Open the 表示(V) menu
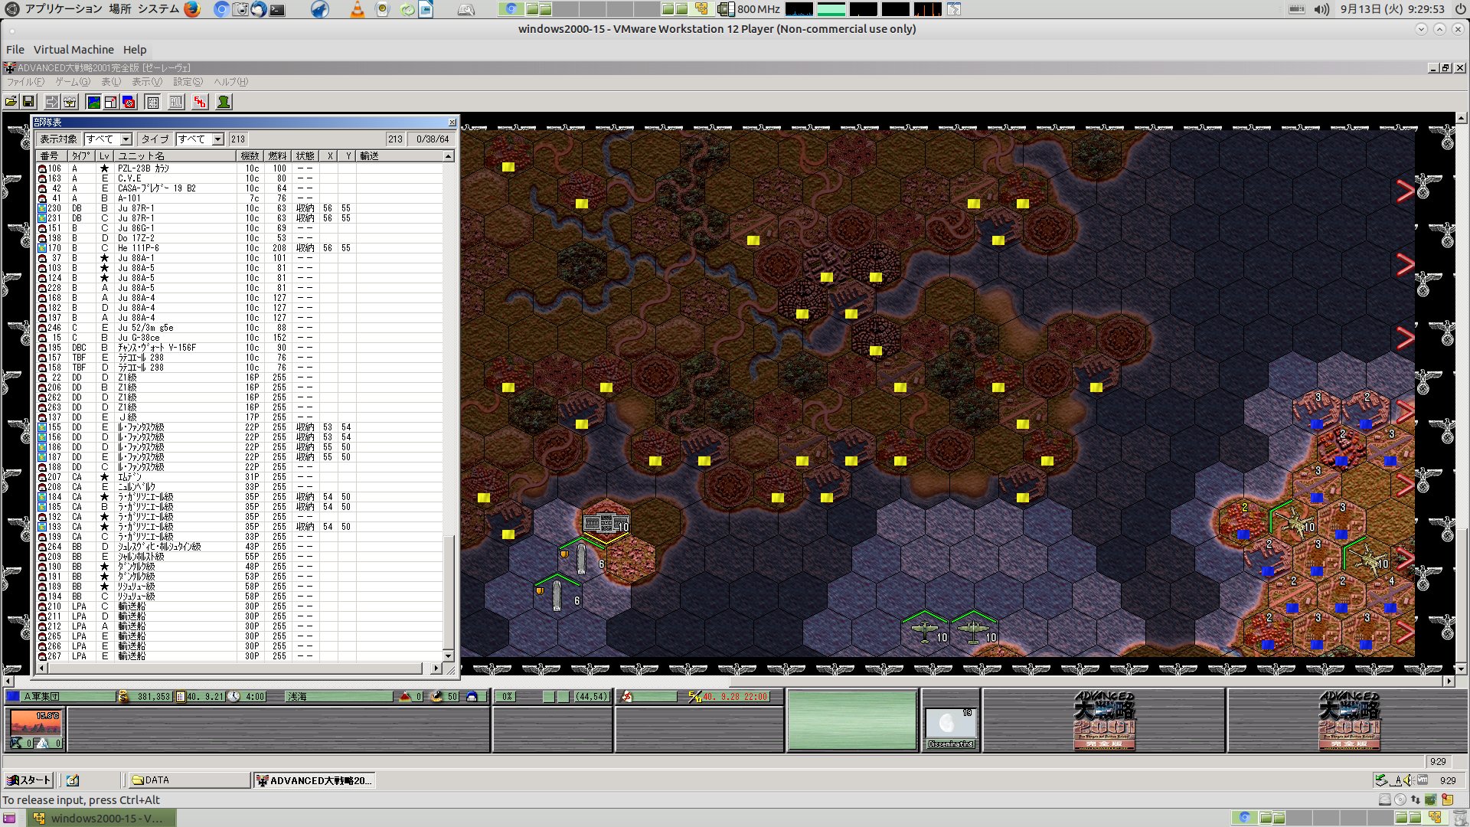Image resolution: width=1470 pixels, height=827 pixels. [x=147, y=82]
